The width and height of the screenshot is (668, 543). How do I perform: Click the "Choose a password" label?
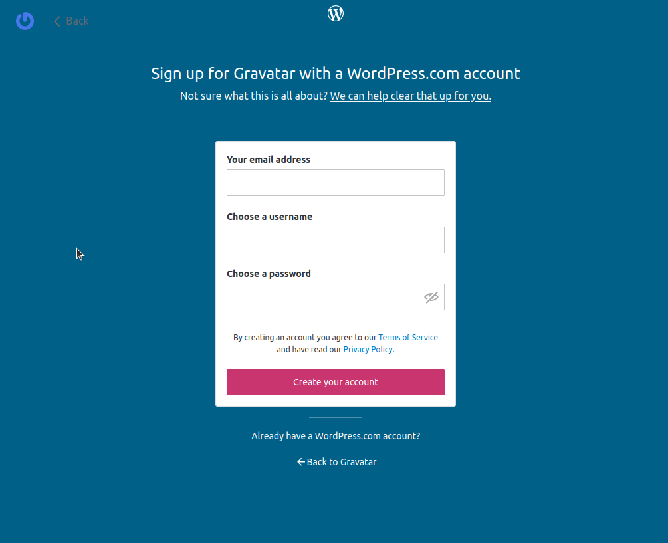(x=269, y=274)
